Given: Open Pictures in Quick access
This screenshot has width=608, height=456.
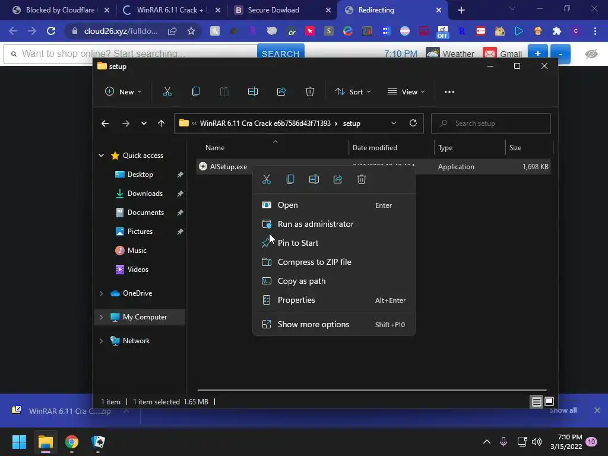Looking at the screenshot, I should click(x=140, y=232).
